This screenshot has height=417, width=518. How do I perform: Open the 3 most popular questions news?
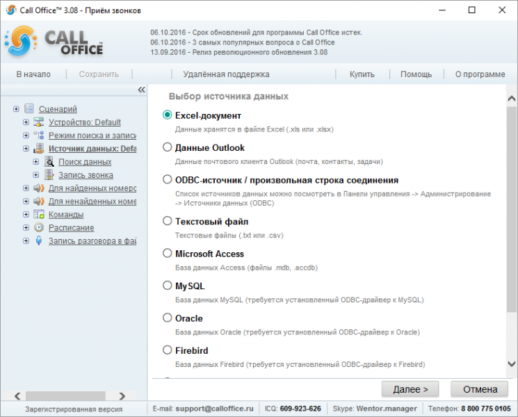click(243, 42)
